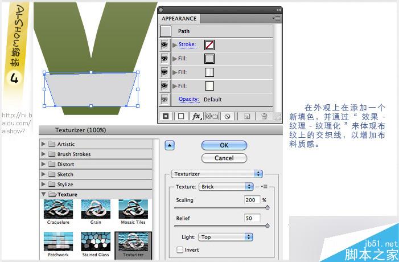The image size is (399, 262).
Task: Open the fx Add New Effect menu
Action: [197, 116]
